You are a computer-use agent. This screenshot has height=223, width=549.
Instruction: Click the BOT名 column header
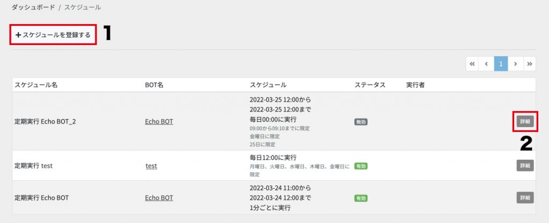[x=154, y=85]
